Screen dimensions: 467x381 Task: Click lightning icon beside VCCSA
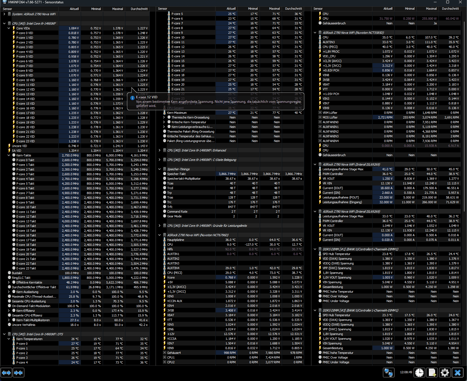(x=164, y=339)
